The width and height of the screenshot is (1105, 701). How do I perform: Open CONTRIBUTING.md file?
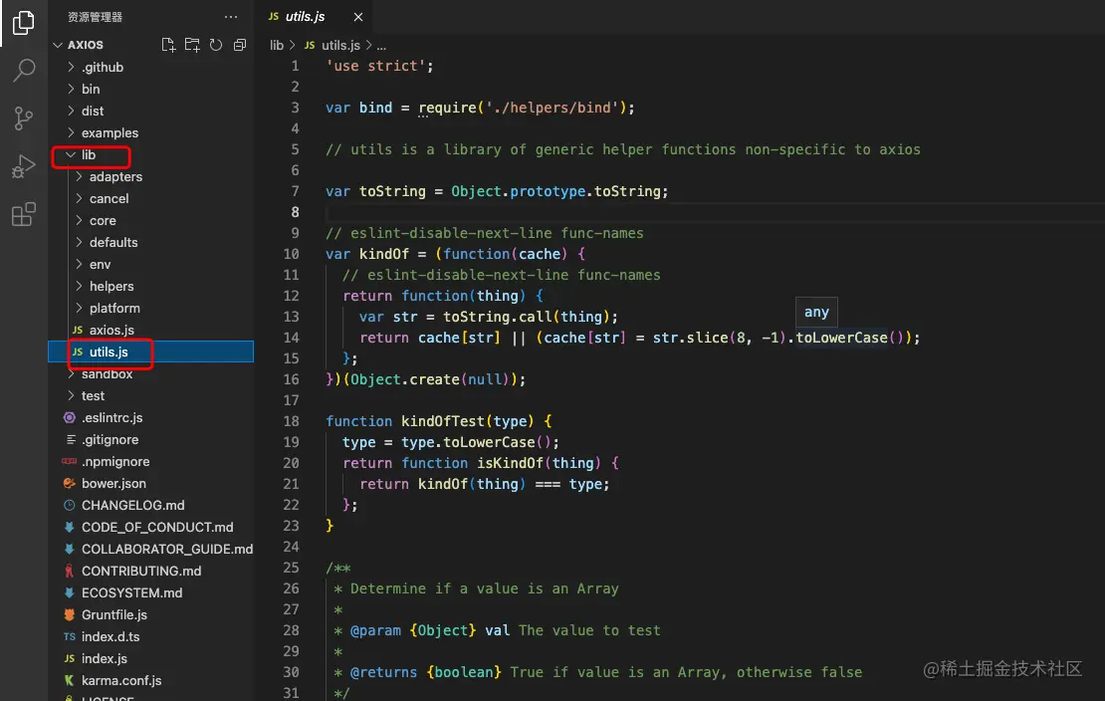point(150,571)
